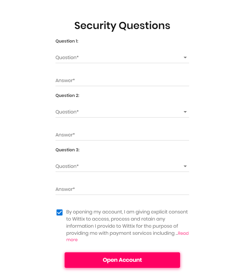The image size is (244, 279).
Task: Click the "Answer*" placeholder text under Question 3
Action: click(65, 189)
